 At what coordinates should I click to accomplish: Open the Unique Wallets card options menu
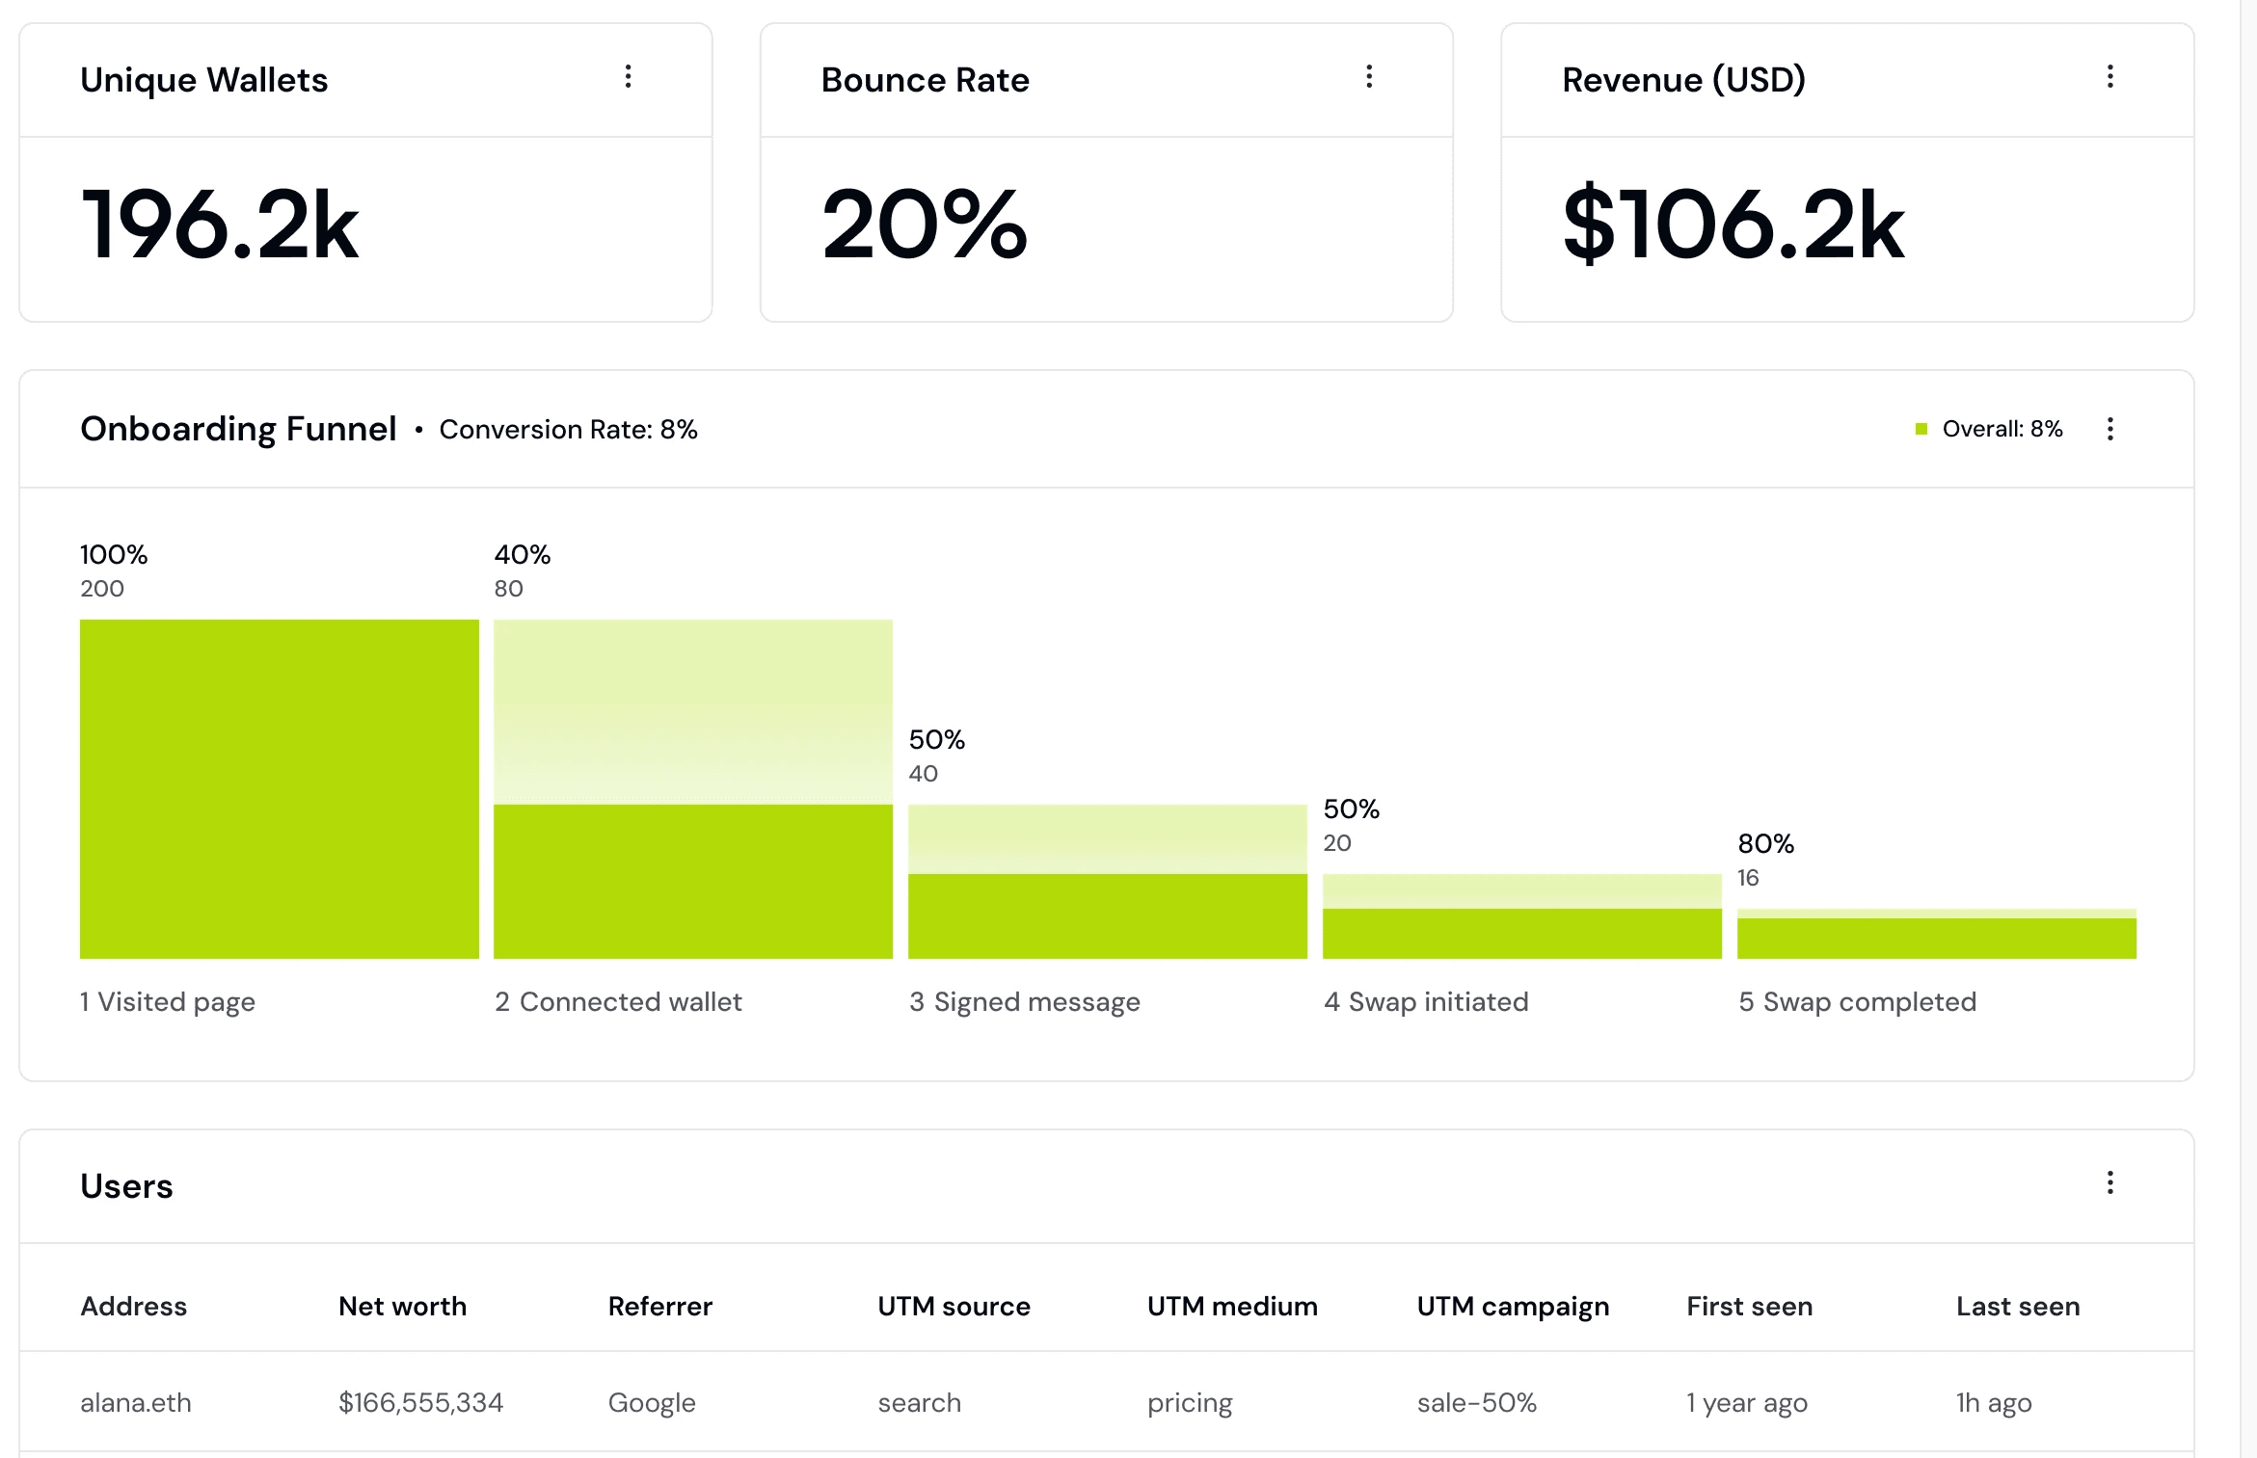(x=628, y=77)
